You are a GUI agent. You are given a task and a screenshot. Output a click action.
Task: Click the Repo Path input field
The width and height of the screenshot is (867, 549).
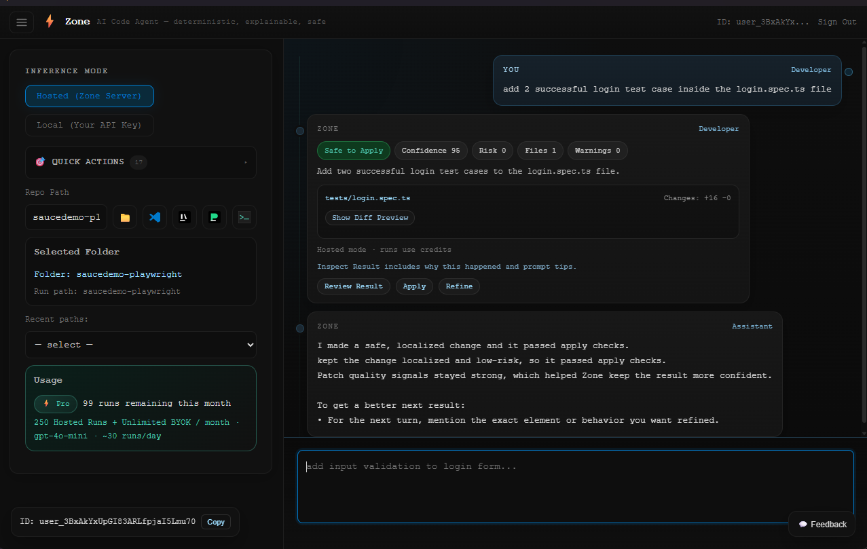point(67,217)
